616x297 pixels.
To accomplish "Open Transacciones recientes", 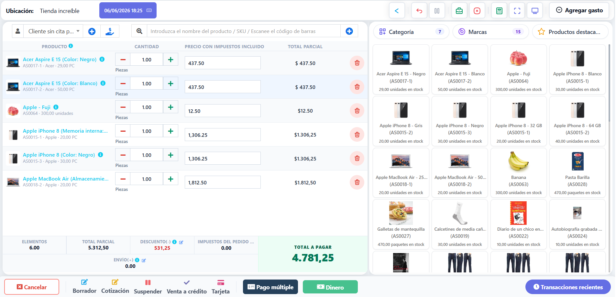I will (568, 287).
